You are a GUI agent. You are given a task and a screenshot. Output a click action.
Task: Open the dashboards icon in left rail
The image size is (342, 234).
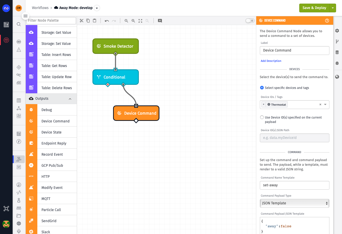[6, 25]
